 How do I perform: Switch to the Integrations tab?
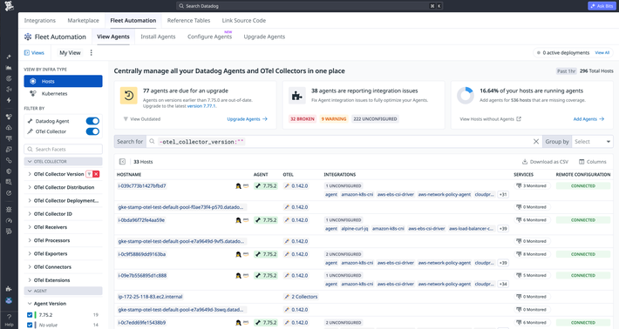point(40,21)
